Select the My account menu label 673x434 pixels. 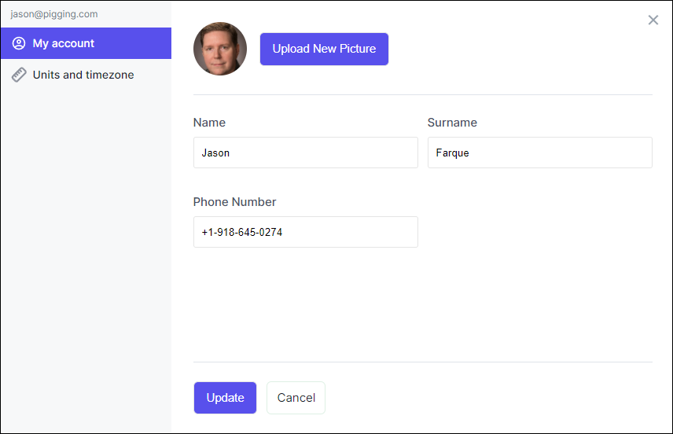pos(64,43)
